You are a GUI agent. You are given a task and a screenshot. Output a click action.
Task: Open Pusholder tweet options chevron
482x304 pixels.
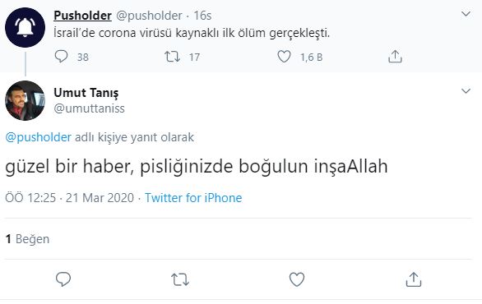coord(466,14)
